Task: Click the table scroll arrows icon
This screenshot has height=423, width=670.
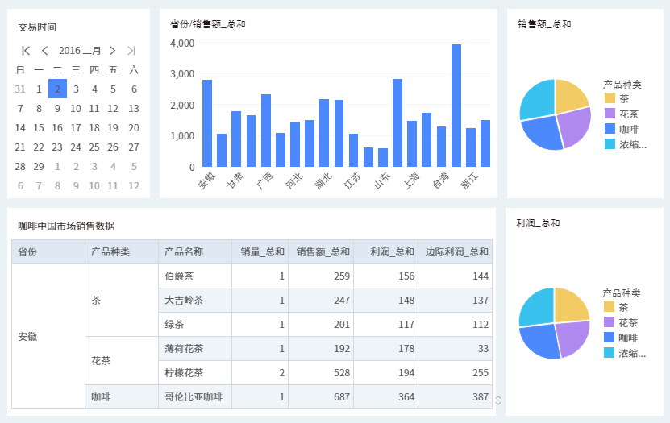Action: click(x=498, y=400)
